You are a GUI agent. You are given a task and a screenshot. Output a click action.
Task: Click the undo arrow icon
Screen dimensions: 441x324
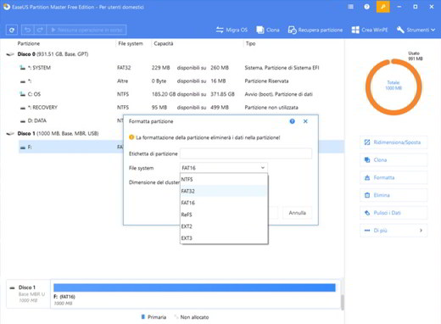coord(28,30)
